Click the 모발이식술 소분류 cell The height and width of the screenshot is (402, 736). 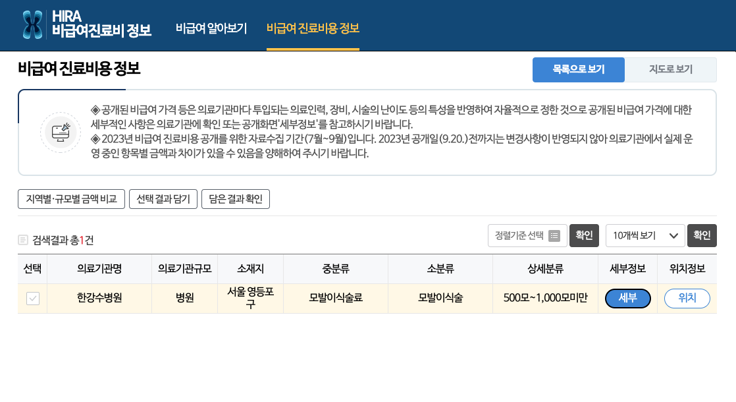440,298
